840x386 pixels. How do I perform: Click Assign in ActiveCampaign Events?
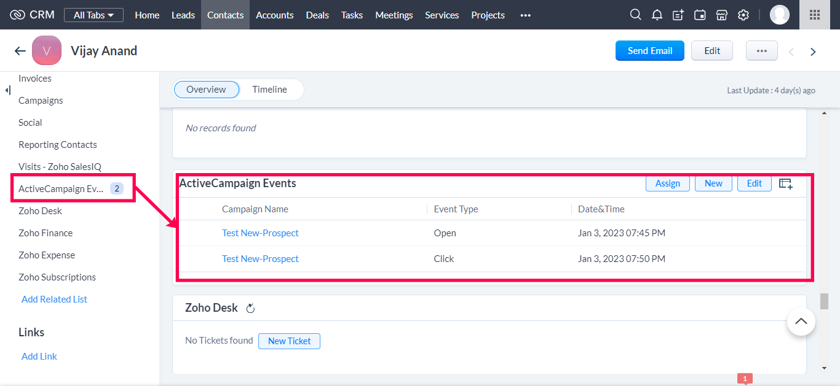coord(668,183)
